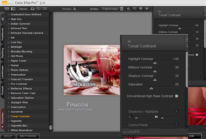This screenshot has height=139, width=206.
Task: Toggle the contrast checkbox in background right panel
Action: tap(197, 55)
